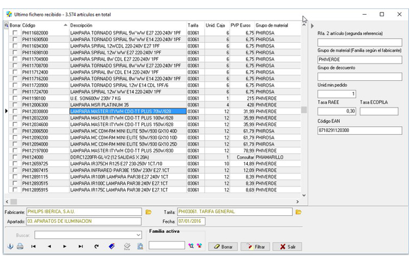Check Borrar box for PHI1198100

coord(15,98)
